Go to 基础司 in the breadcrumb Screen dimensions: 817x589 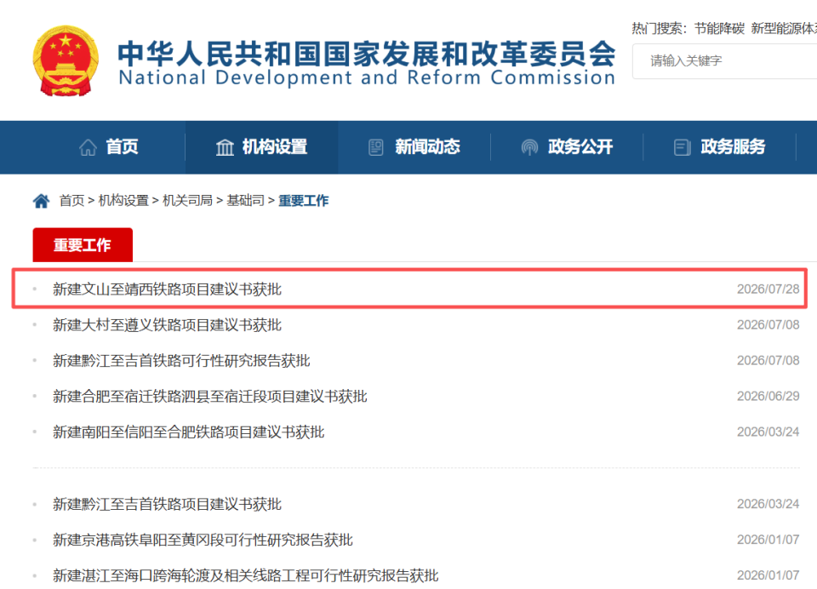(x=245, y=201)
